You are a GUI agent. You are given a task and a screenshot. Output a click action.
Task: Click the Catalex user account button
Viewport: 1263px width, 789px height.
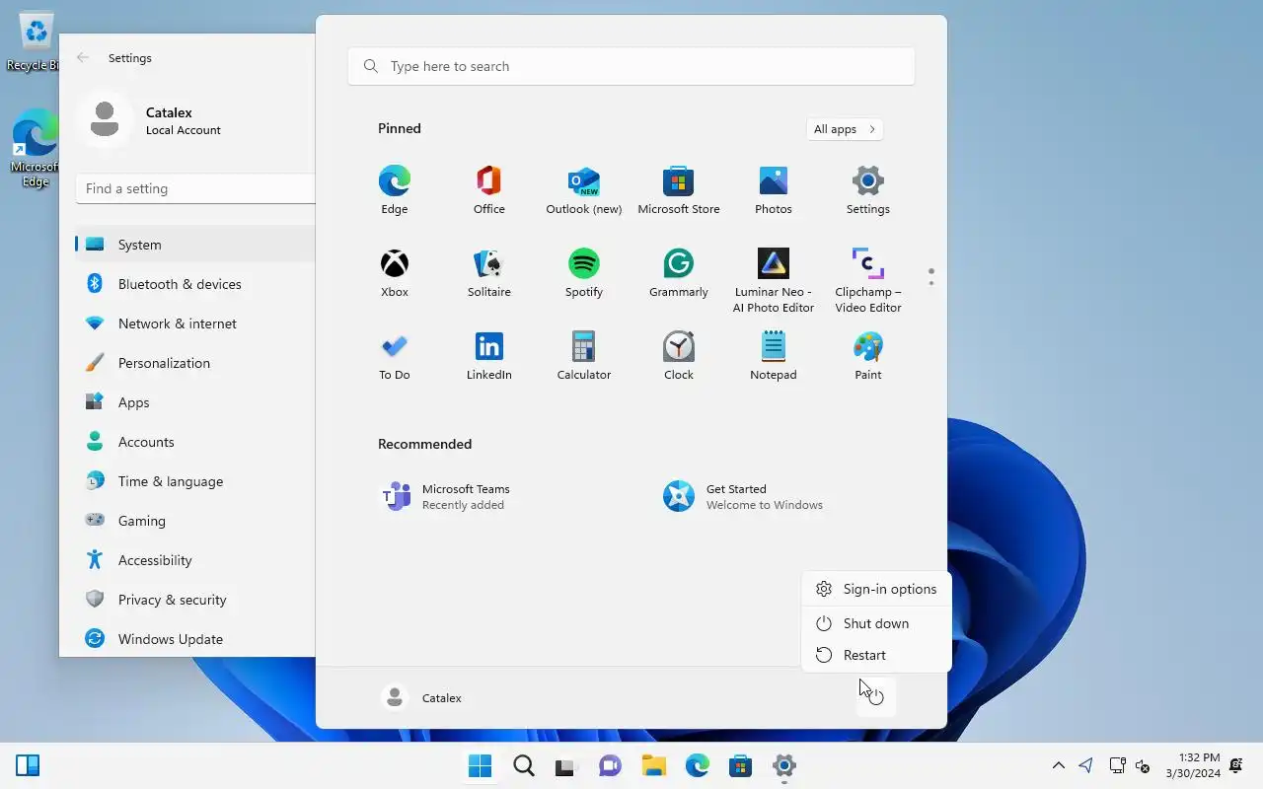(422, 697)
